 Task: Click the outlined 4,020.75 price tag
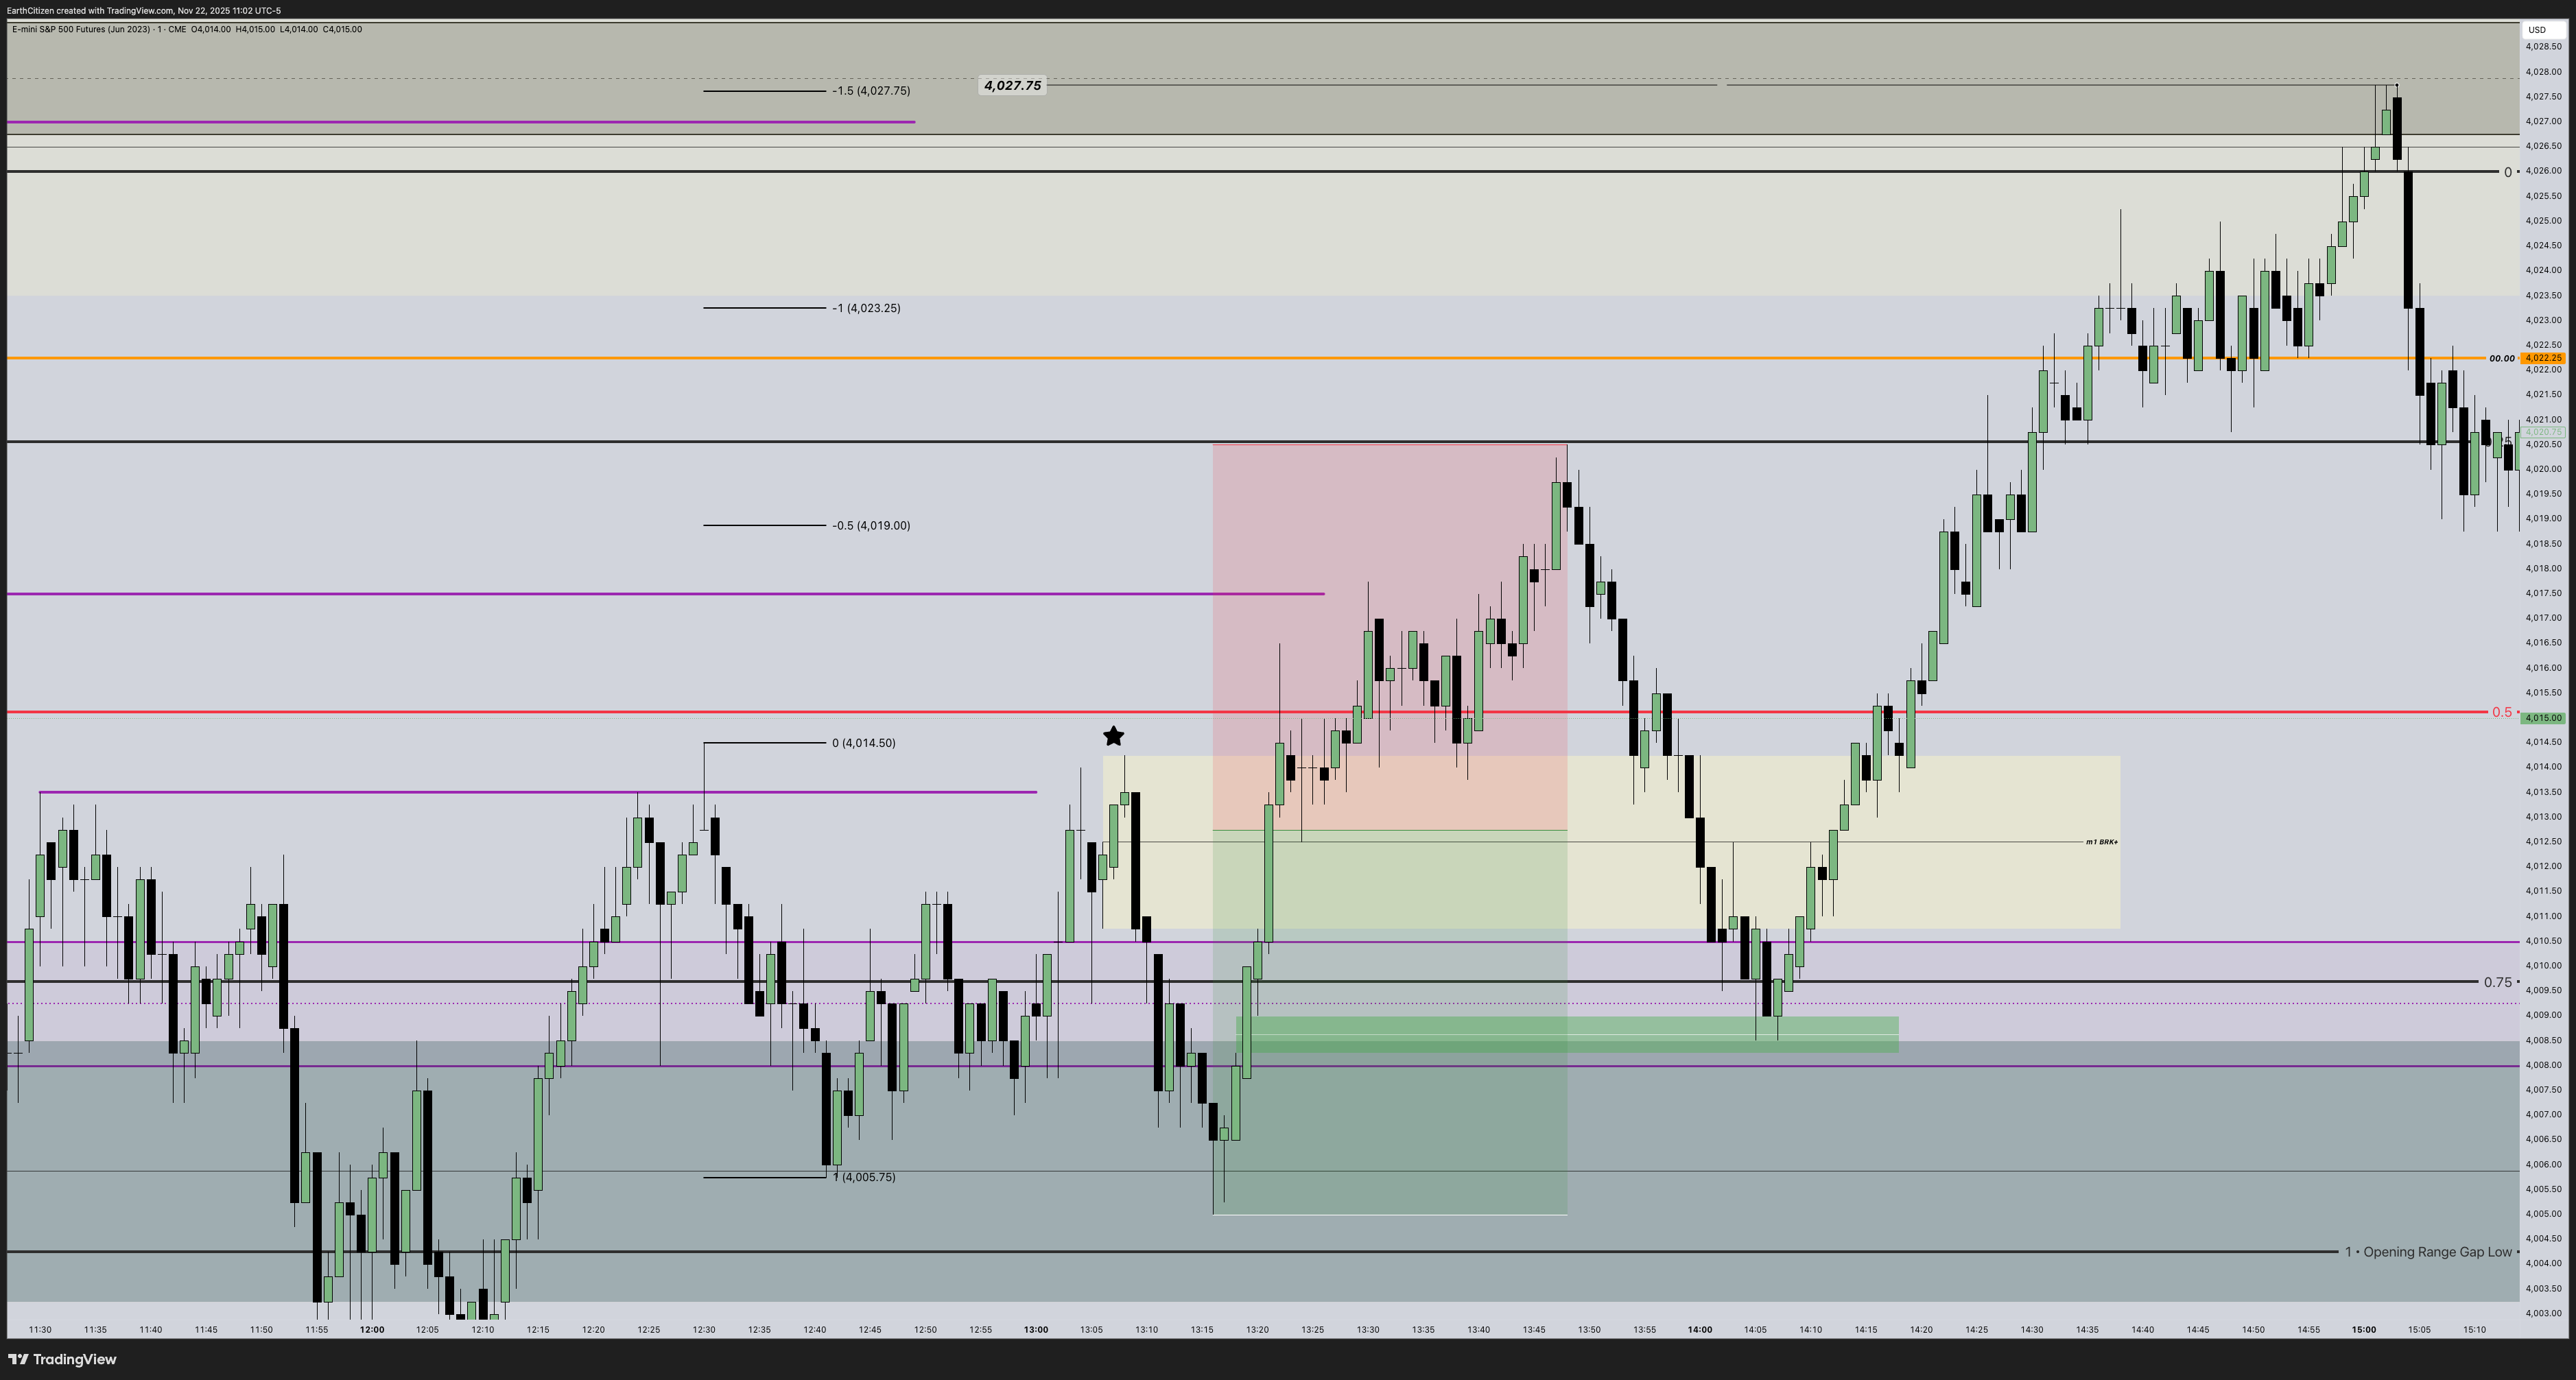coord(2542,432)
